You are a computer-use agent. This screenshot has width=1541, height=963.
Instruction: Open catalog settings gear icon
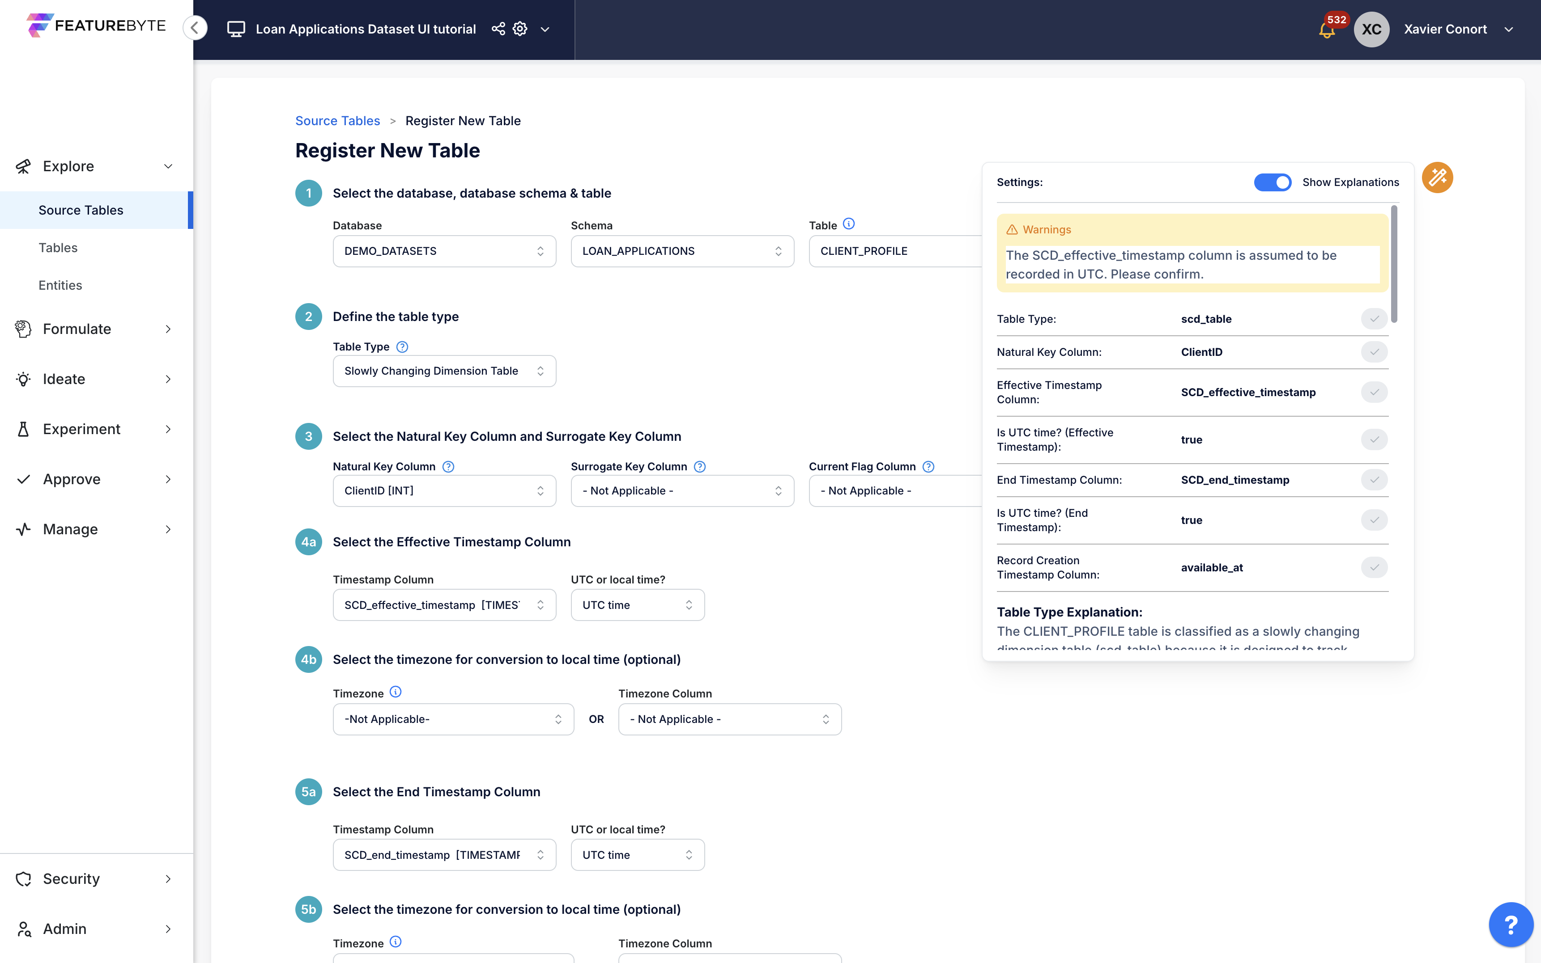point(520,30)
